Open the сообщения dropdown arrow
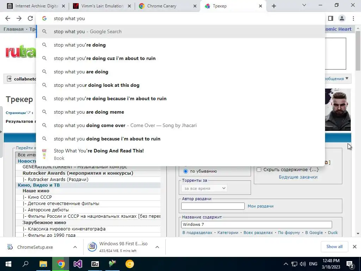This screenshot has height=271, width=361. (347, 78)
